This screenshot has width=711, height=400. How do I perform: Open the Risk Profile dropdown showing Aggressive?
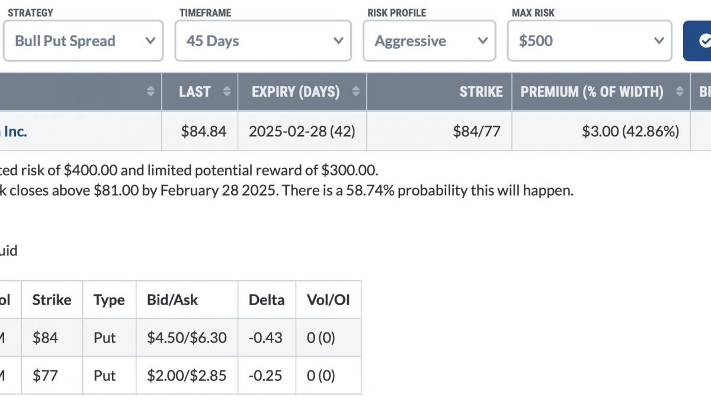[429, 41]
